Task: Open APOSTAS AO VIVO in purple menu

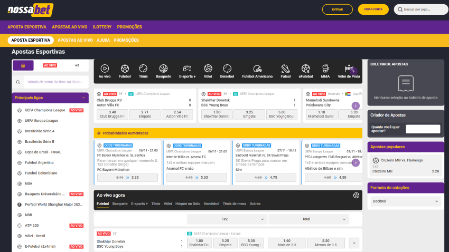Action: (70, 27)
